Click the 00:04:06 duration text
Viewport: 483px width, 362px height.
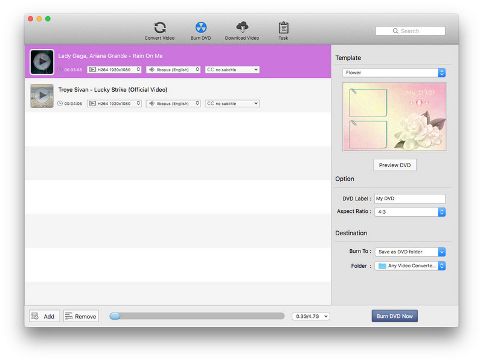point(73,104)
